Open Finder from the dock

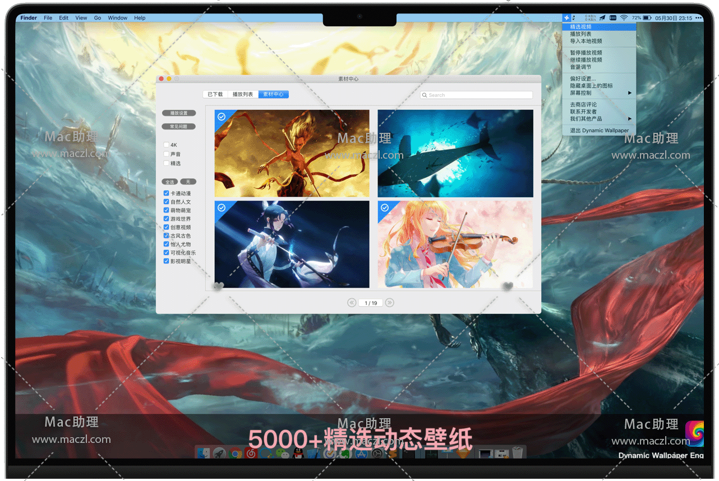[203, 453]
